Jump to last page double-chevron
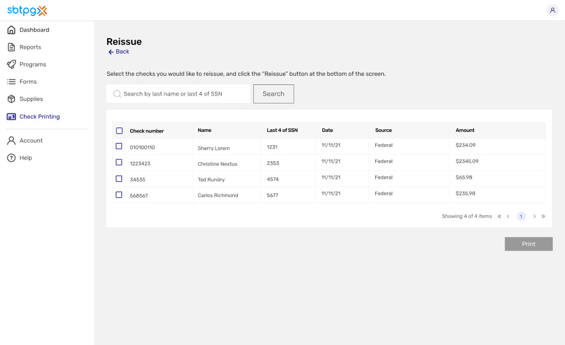 (x=543, y=216)
